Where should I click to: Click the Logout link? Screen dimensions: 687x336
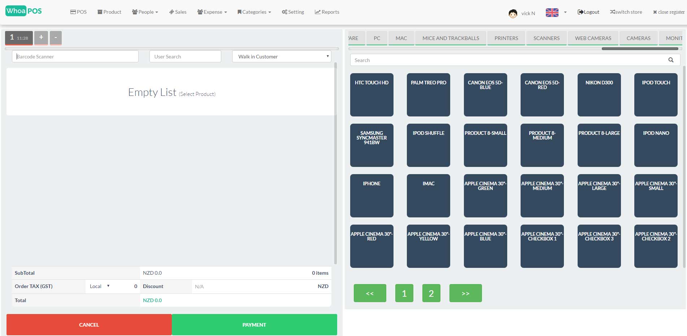coord(588,12)
